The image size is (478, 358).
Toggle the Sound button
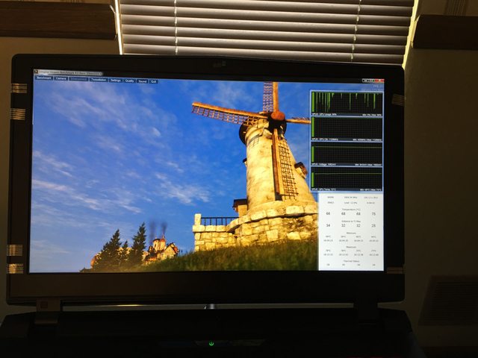click(143, 81)
